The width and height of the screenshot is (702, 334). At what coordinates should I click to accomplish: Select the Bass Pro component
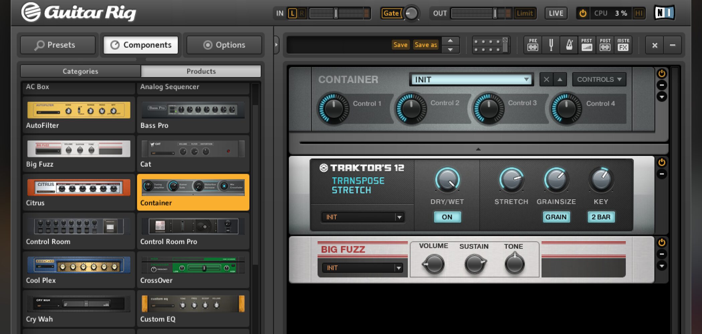193,115
